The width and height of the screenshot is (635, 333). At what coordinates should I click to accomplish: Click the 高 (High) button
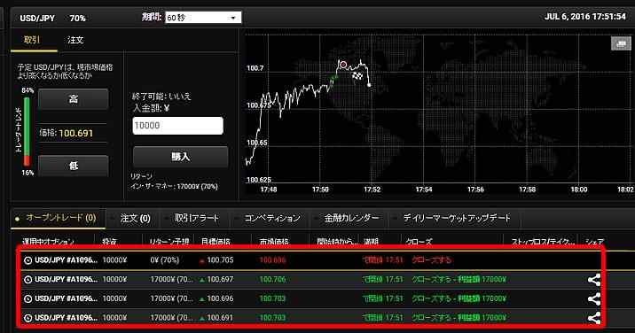coord(74,99)
